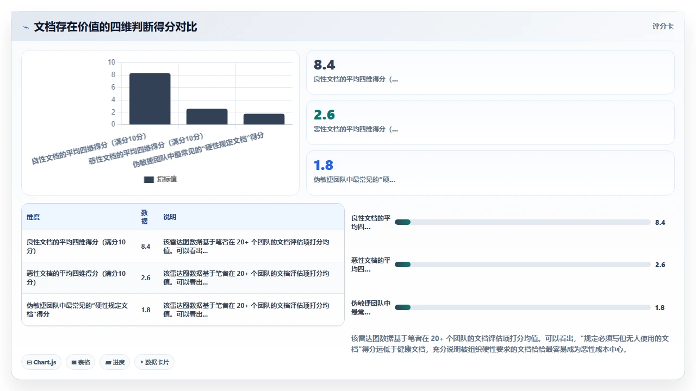Click the description cell in the 8.4 table row
696x391 pixels.
251,247
